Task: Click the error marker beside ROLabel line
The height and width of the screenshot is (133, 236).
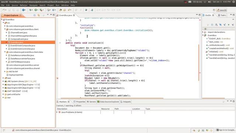Action: [x=58, y=78]
